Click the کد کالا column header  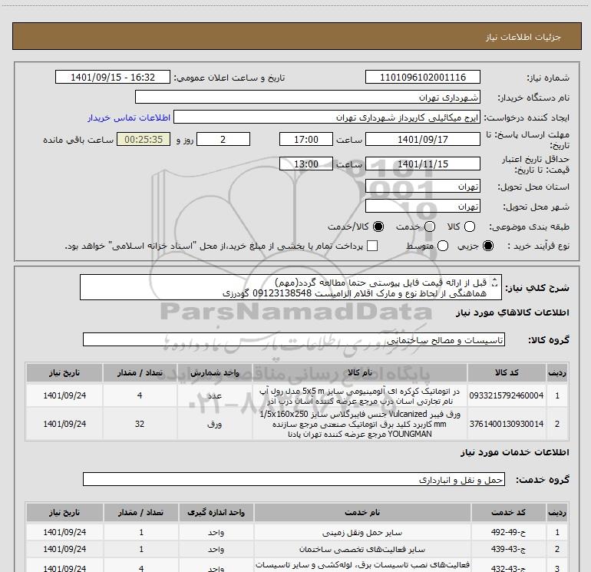pyautogui.click(x=507, y=372)
